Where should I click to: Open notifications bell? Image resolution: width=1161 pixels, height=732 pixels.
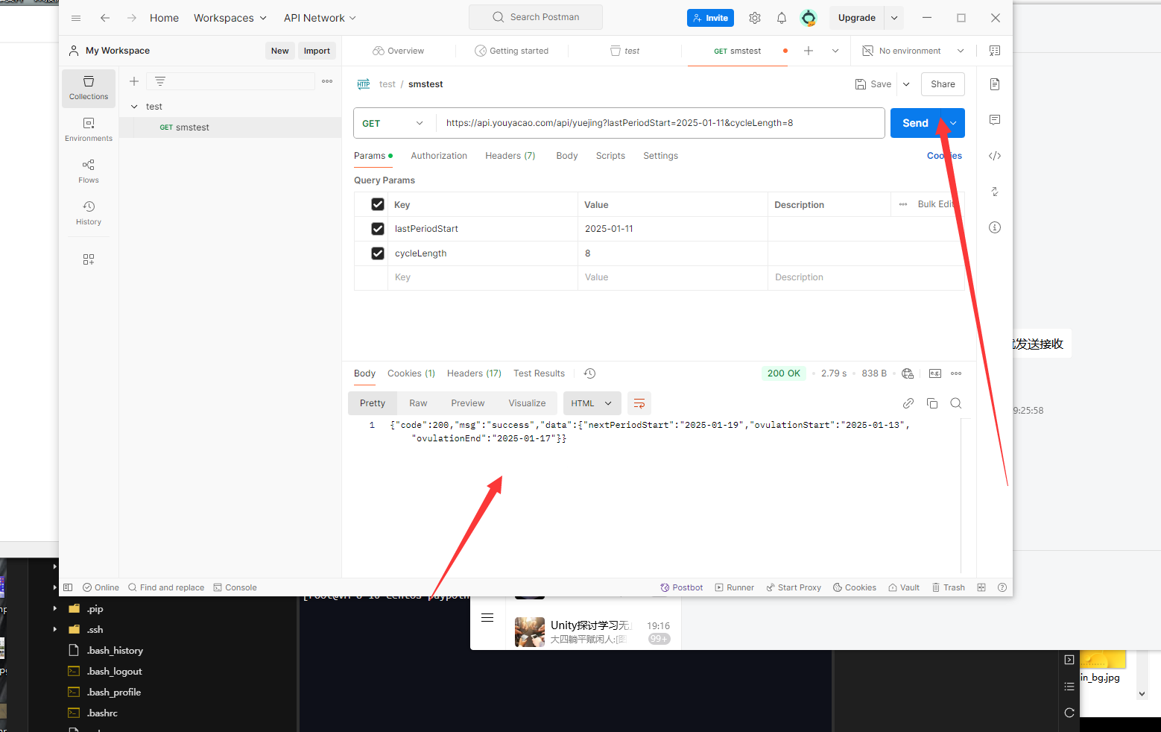[782, 18]
